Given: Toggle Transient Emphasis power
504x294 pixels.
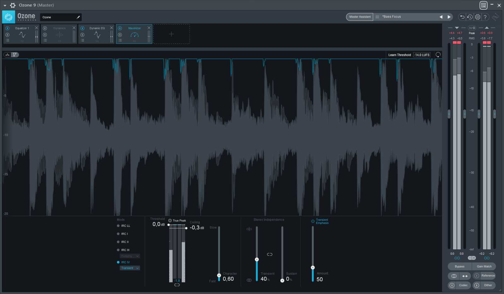Looking at the screenshot, I should point(313,221).
